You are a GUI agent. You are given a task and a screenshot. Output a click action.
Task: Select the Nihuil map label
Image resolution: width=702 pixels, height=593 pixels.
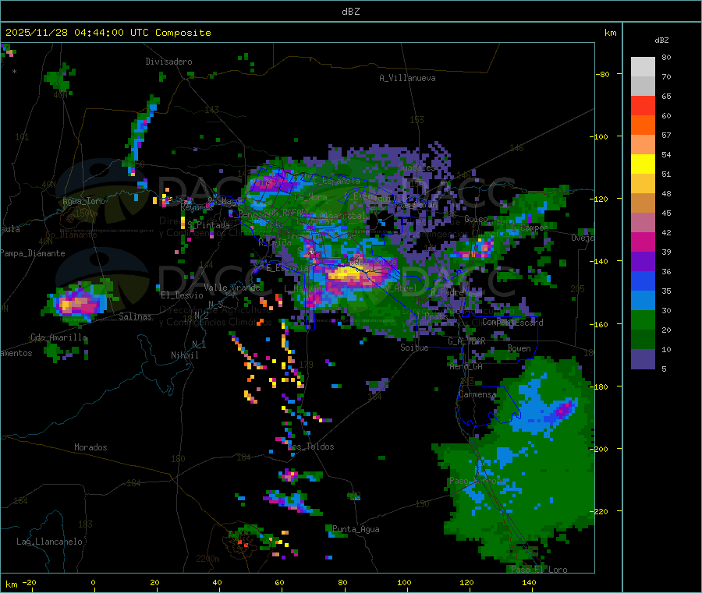(184, 355)
